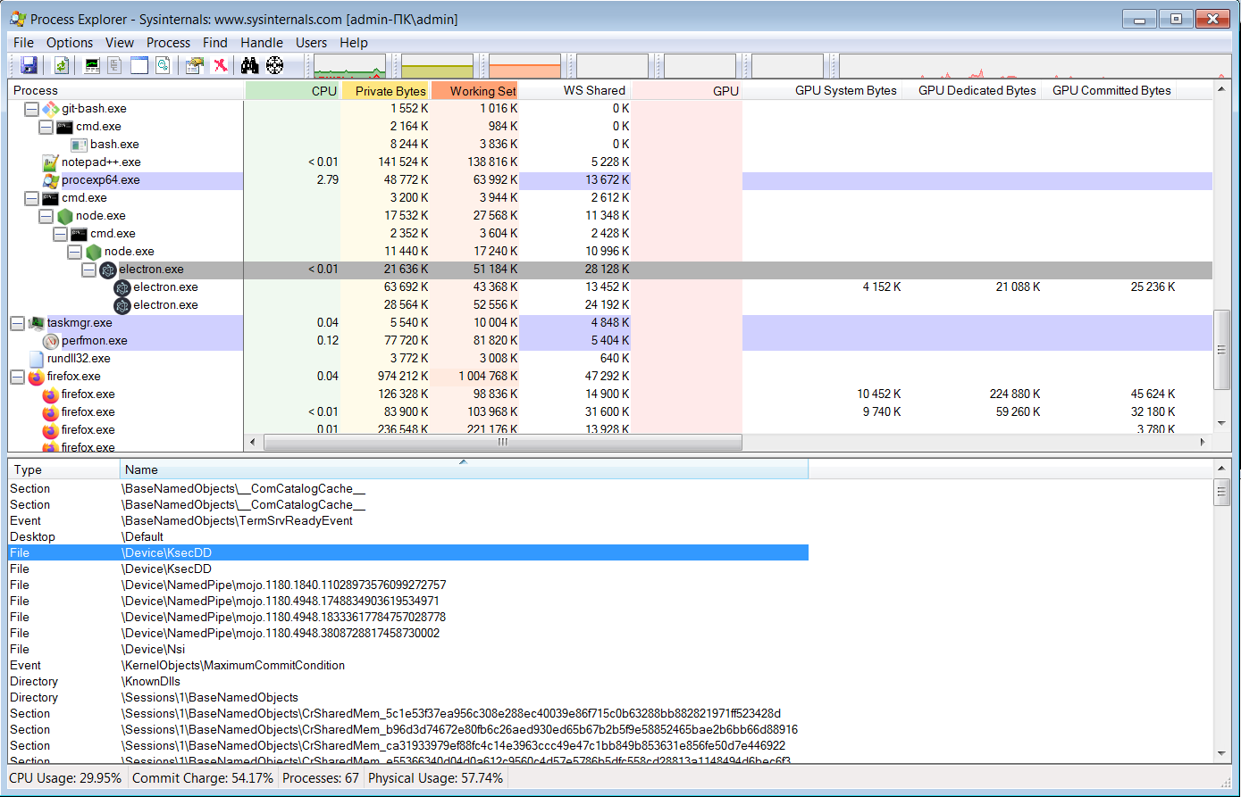Click the yellow commit history mini graph
1241x797 pixels.
pos(437,66)
